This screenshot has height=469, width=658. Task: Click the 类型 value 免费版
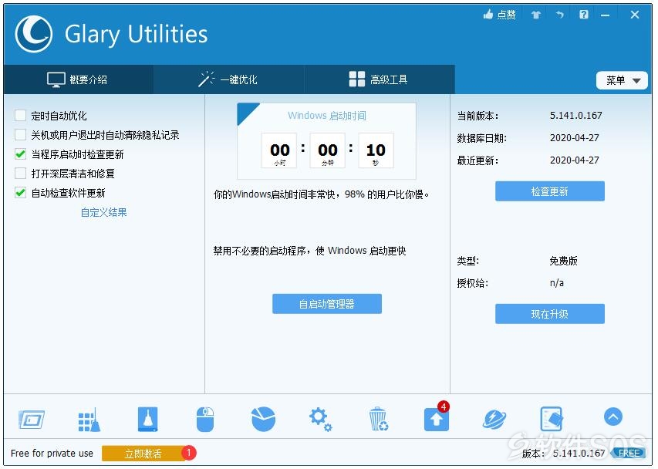[x=564, y=261]
